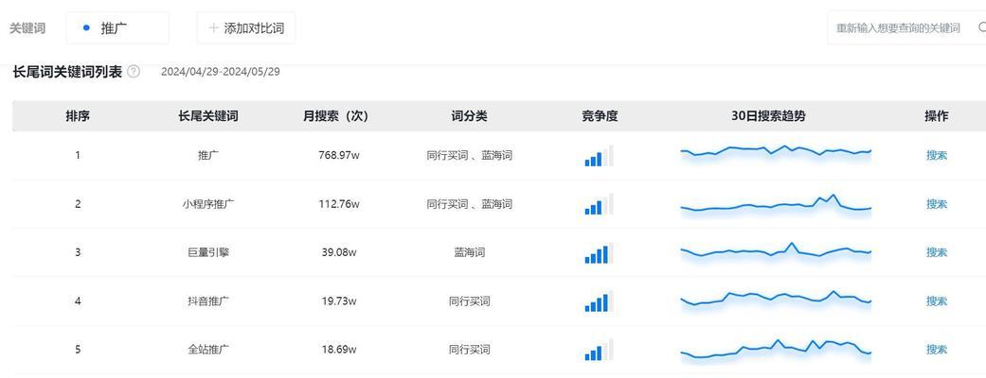Click the 竞争度 column header

(x=600, y=116)
